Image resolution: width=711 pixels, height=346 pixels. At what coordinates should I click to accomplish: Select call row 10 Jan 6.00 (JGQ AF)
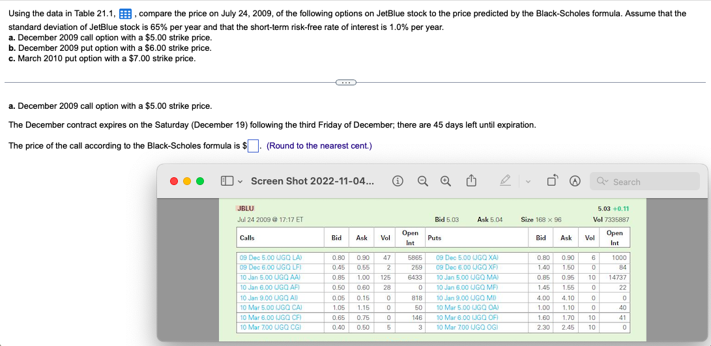(x=270, y=287)
